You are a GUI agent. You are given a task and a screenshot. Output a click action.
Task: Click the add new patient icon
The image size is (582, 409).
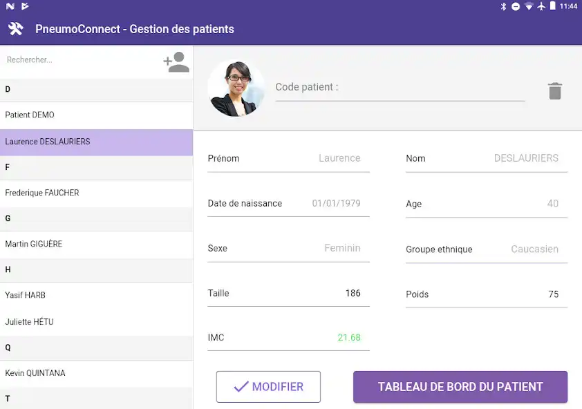(176, 62)
